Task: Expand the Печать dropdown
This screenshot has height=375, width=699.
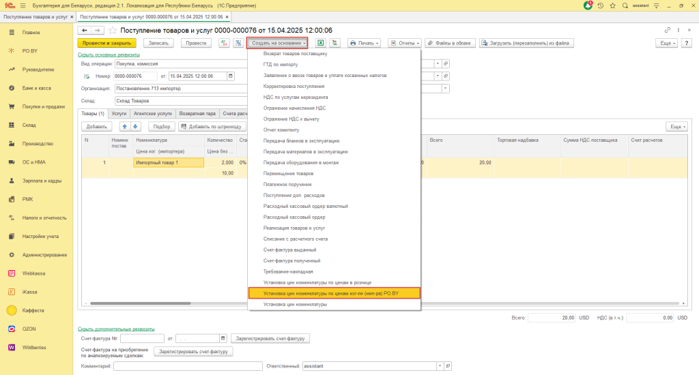Action: pos(365,43)
